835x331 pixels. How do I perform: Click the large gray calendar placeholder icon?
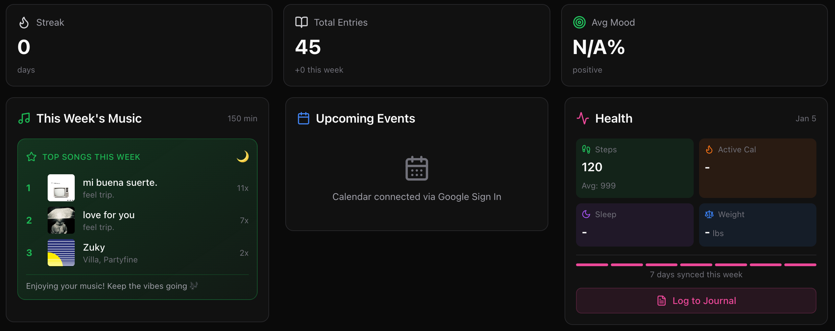[x=416, y=168]
